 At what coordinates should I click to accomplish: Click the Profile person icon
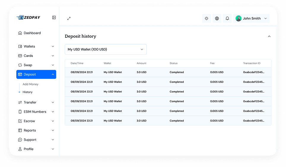pos(20,149)
